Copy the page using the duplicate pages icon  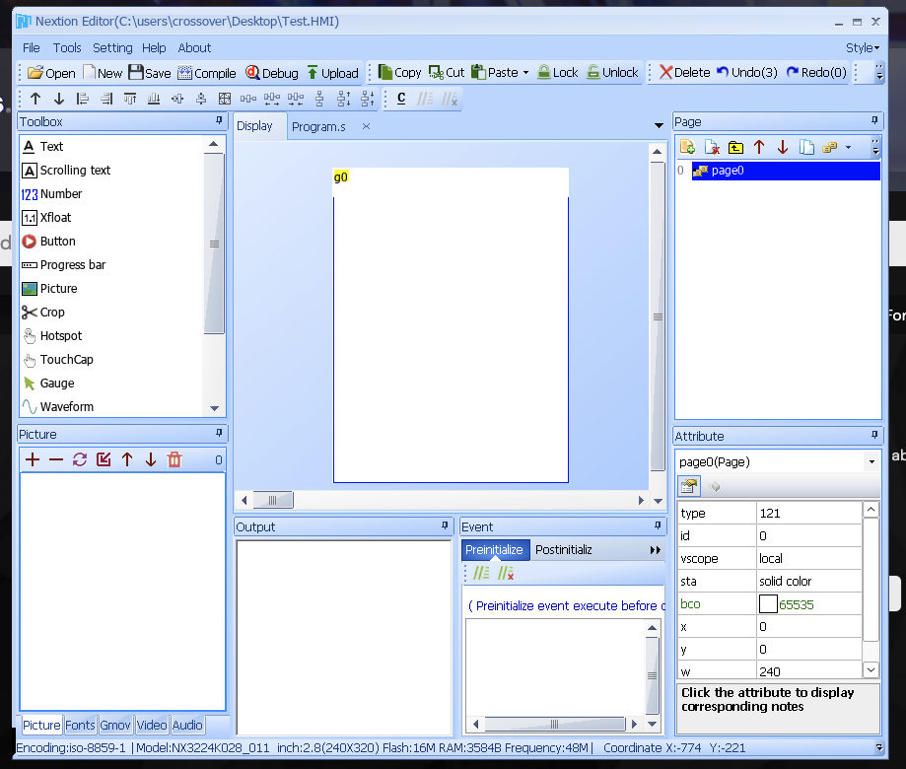tap(806, 147)
